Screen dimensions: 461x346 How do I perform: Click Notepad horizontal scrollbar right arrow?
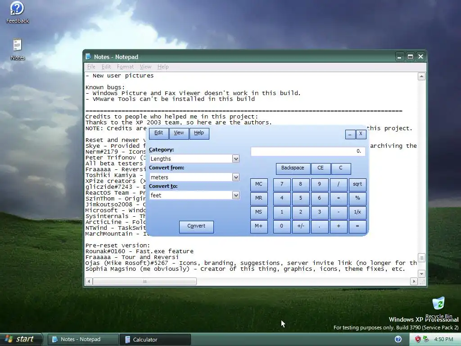pos(414,282)
